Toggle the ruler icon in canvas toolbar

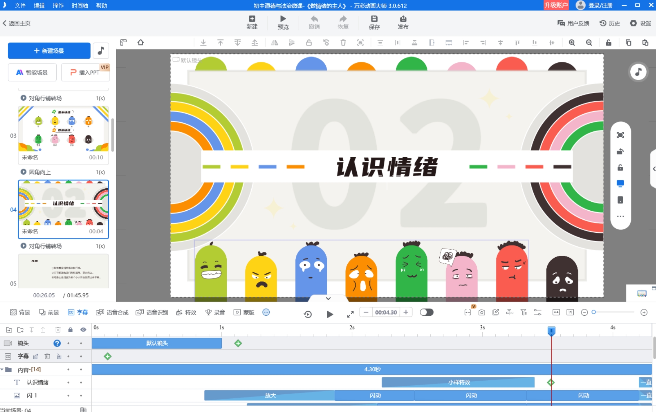123,43
